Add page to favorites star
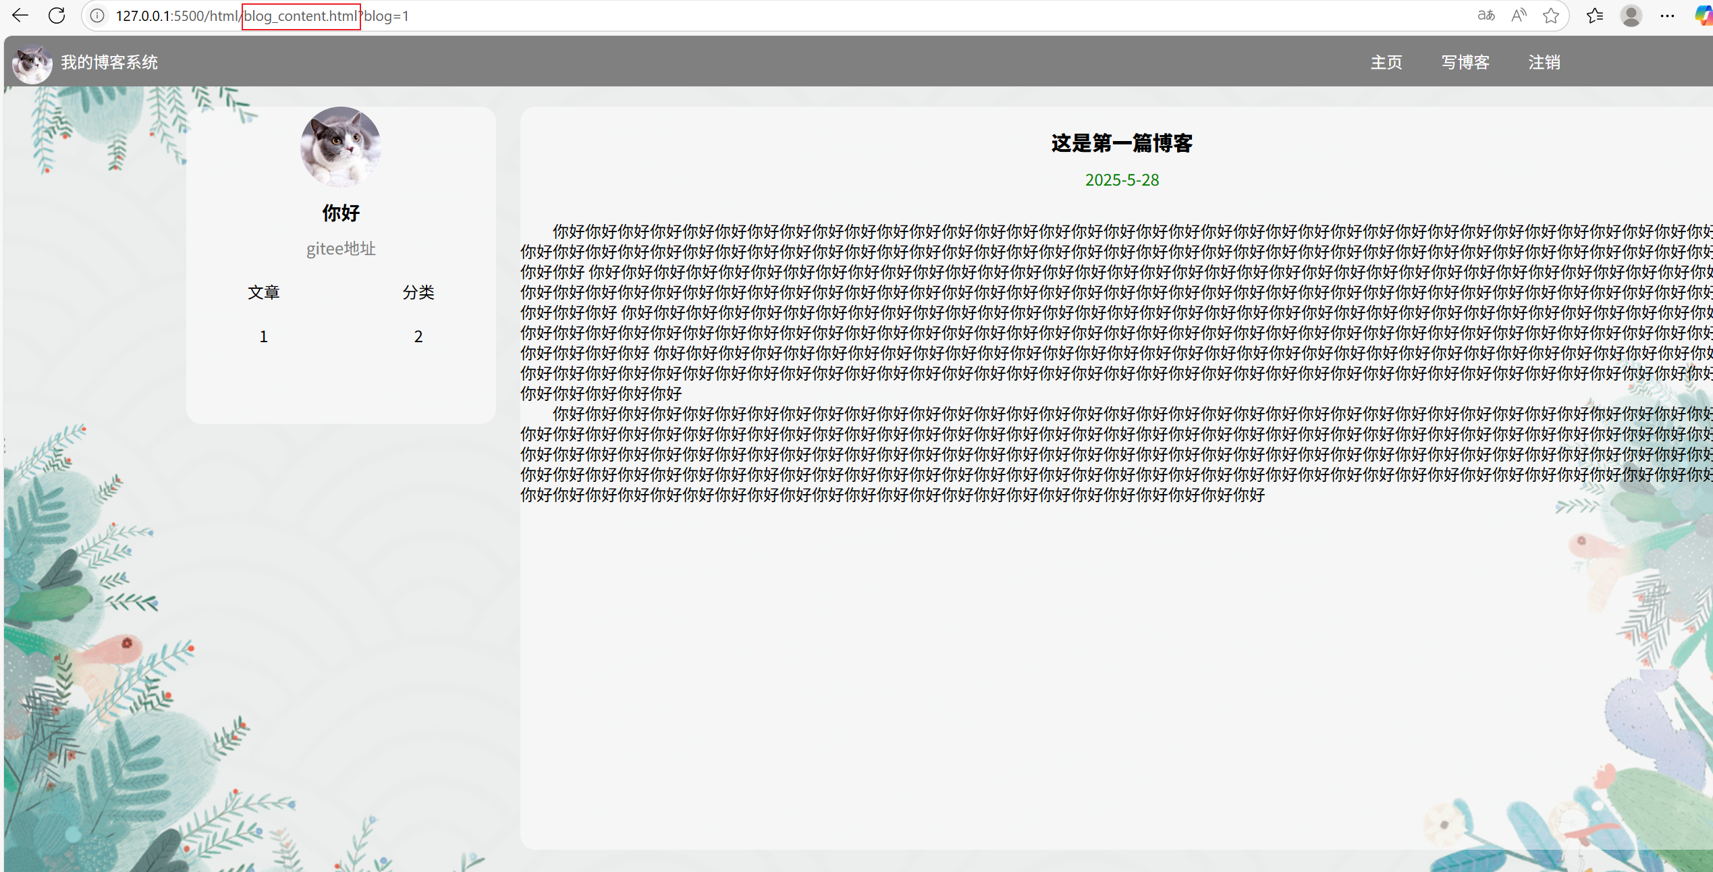The width and height of the screenshot is (1713, 872). [x=1551, y=16]
